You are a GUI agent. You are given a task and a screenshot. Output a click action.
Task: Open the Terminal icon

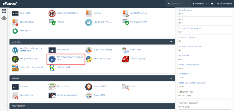(15, 87)
